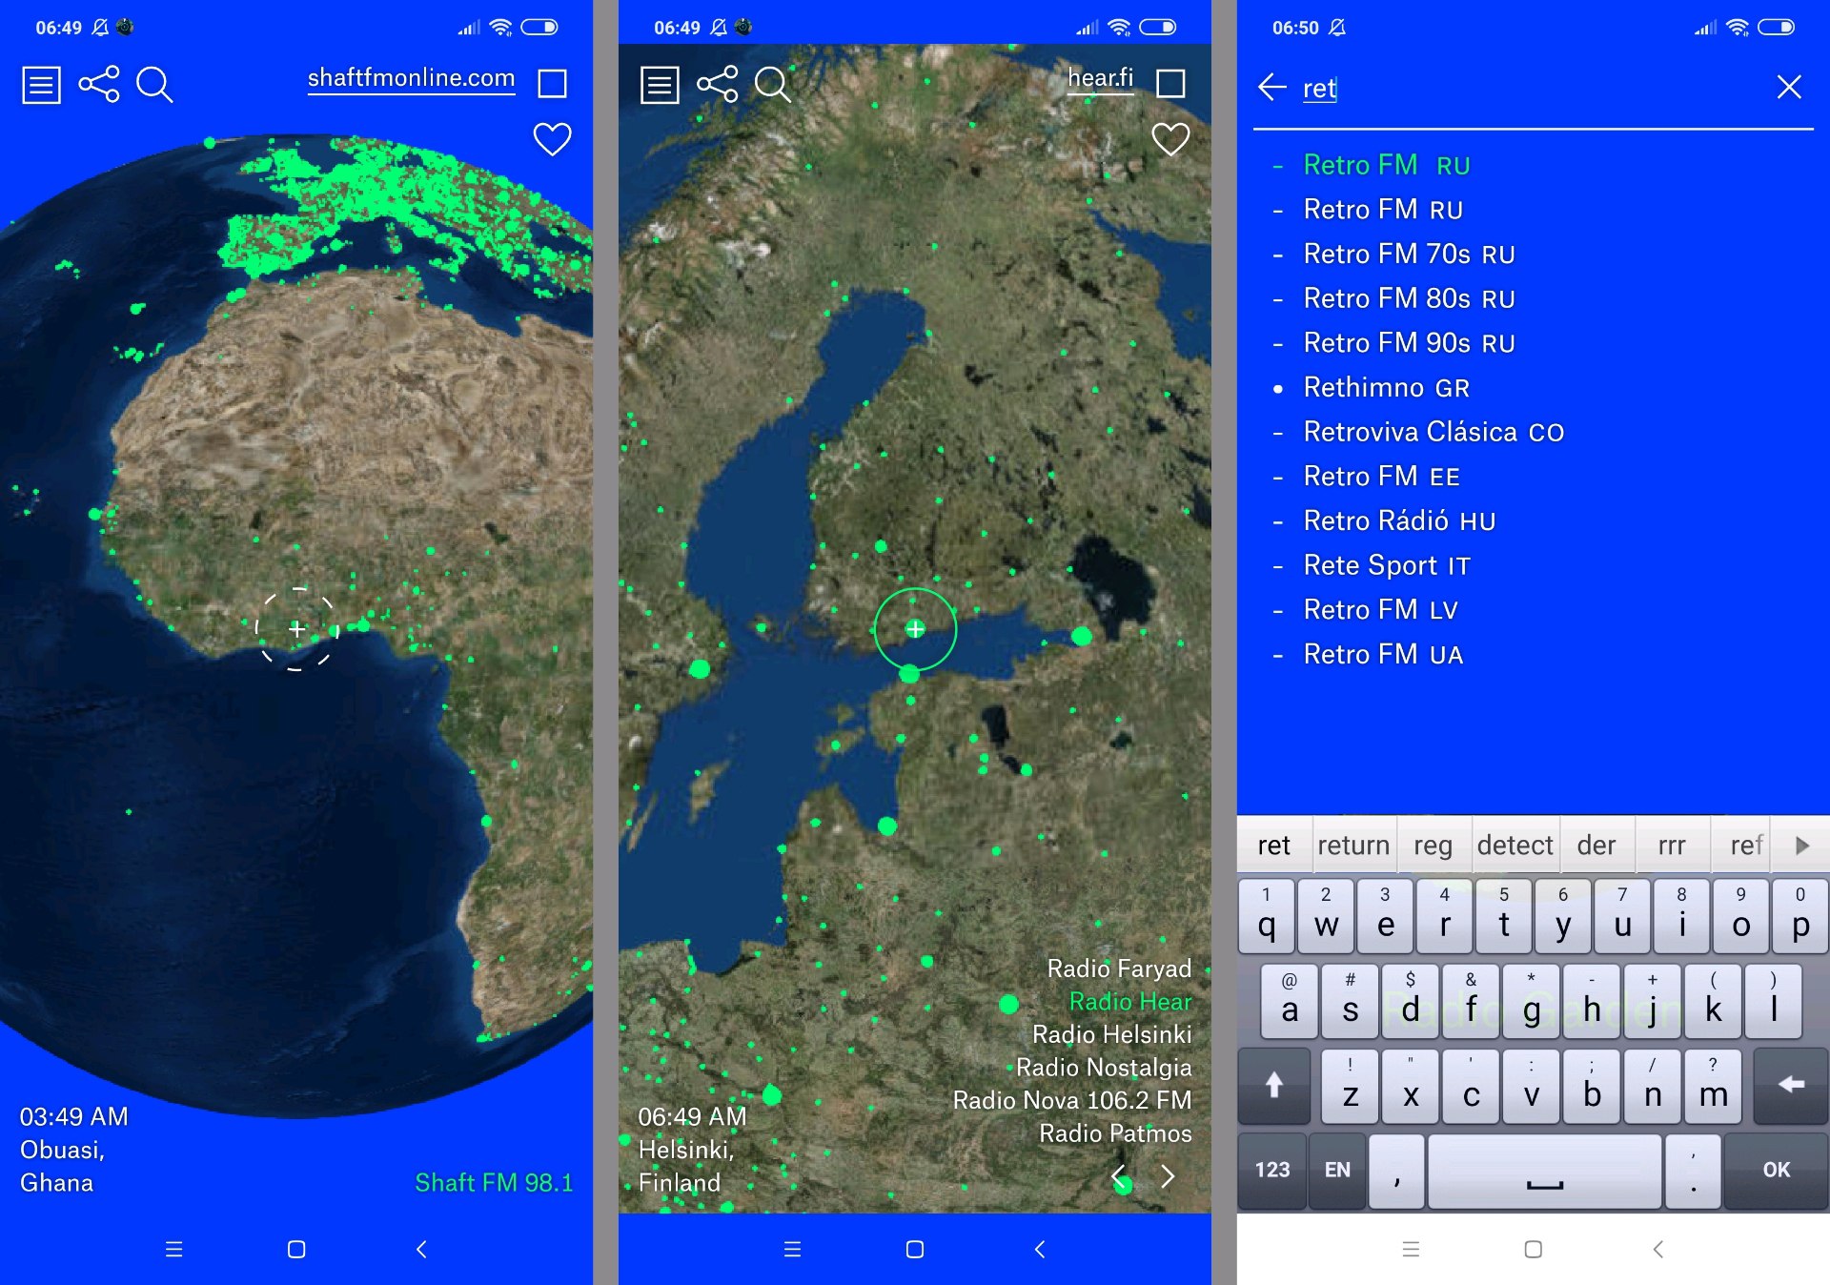
Task: Tap the share icon in Obuasi screen
Action: (x=99, y=84)
